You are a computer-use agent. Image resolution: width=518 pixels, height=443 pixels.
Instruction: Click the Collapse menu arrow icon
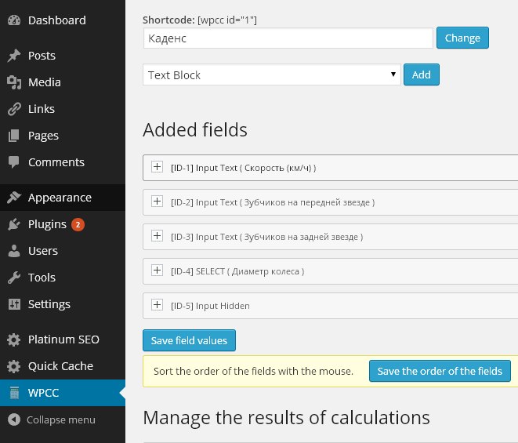pos(13,419)
